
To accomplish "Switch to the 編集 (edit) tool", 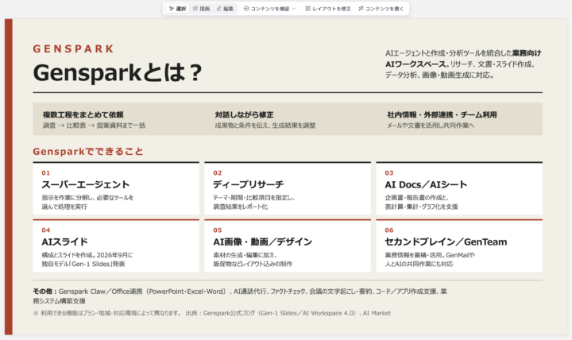I will [x=225, y=9].
